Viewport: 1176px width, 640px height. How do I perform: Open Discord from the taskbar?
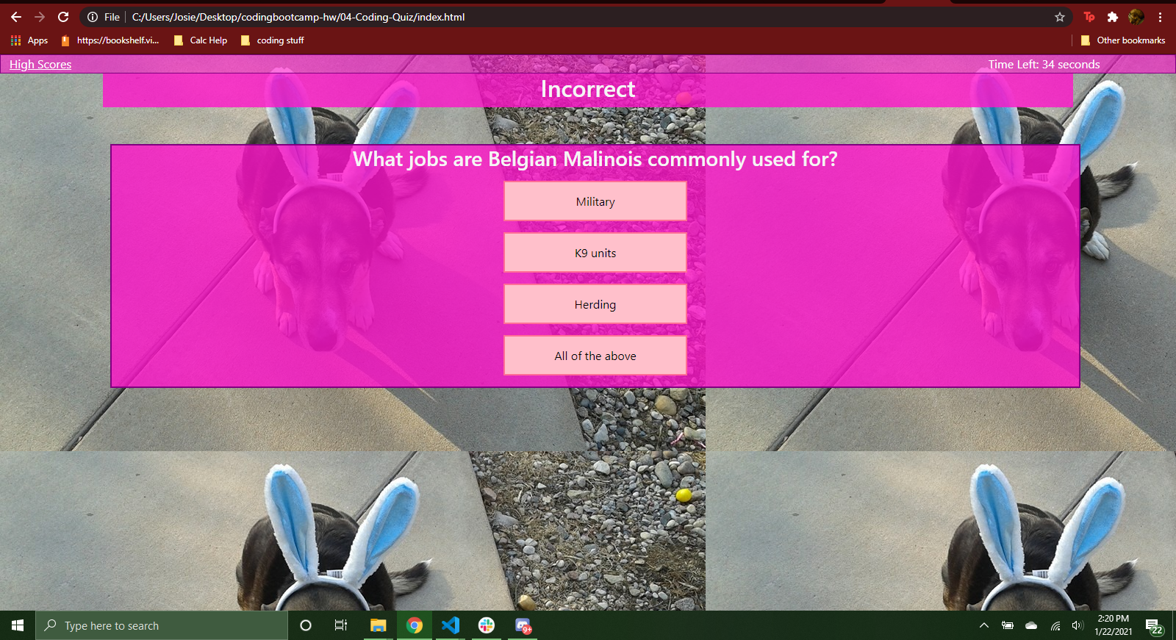523,625
